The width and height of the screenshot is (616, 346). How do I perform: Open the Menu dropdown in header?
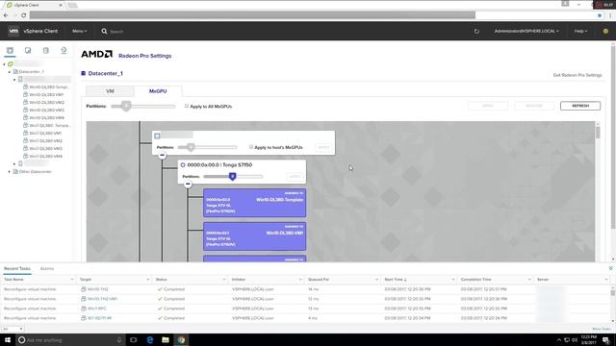pos(79,31)
